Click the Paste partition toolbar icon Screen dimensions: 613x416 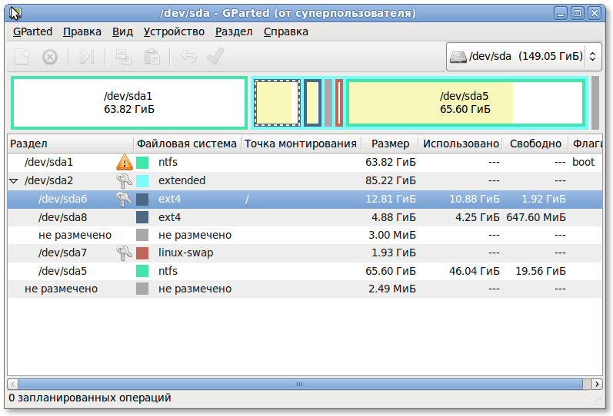coord(152,57)
